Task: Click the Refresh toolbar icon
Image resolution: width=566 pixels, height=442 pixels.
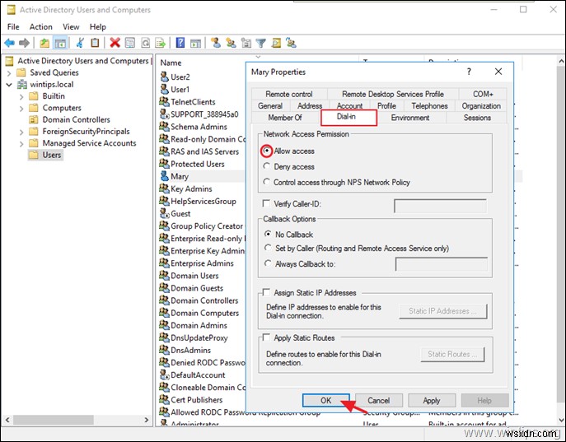Action: click(x=145, y=43)
